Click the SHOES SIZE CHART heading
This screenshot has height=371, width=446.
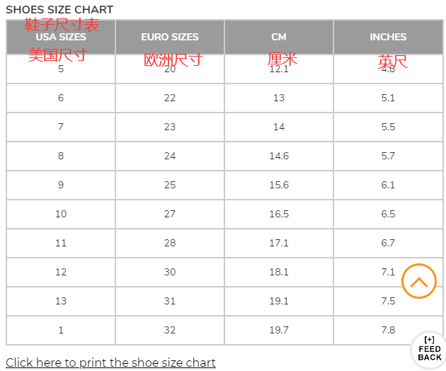(59, 10)
